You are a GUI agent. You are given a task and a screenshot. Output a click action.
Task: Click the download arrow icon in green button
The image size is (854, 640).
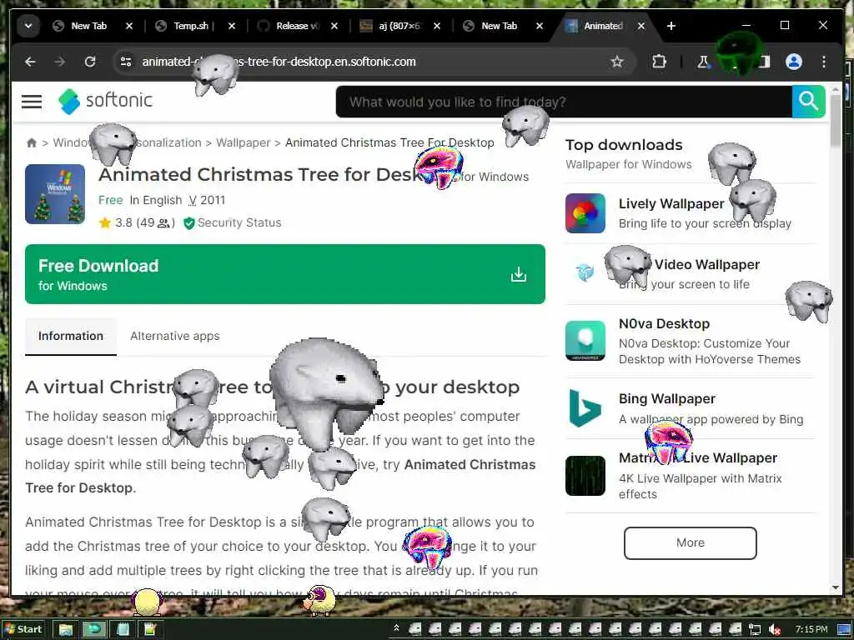(x=519, y=274)
